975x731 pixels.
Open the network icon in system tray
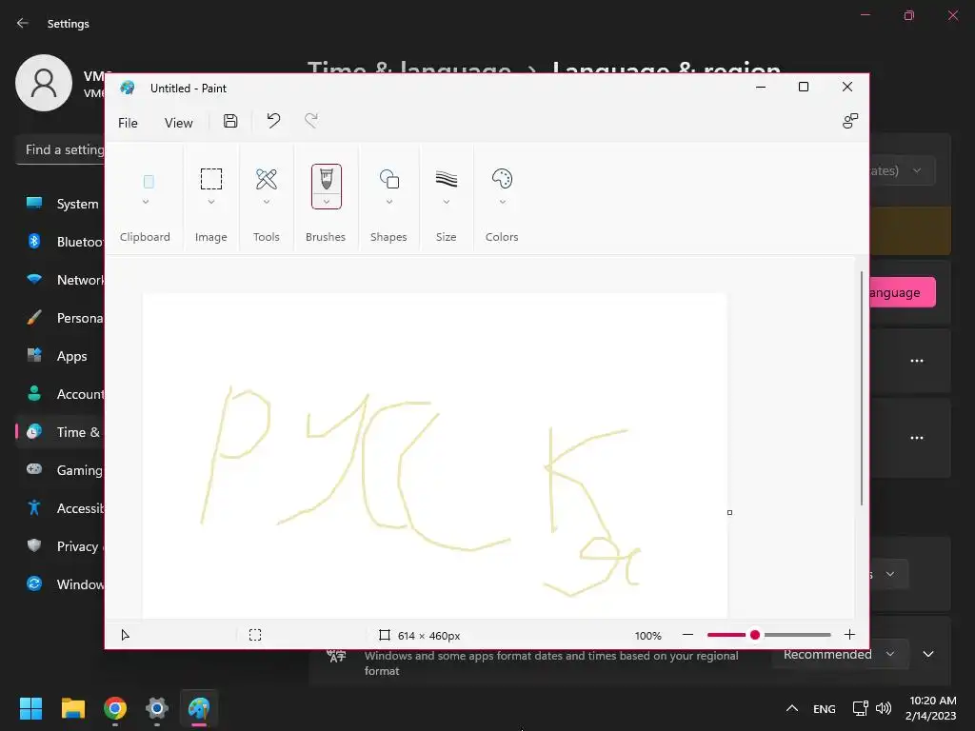pos(861,708)
